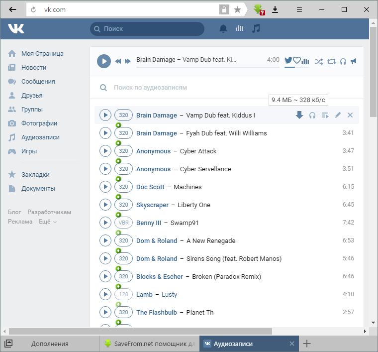Click the VK logo in the header
Viewport: 378px width, 352px height.
coord(16,29)
